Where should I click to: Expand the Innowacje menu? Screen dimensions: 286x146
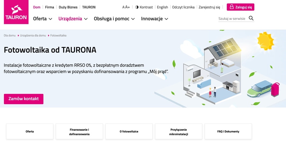pyautogui.click(x=154, y=19)
